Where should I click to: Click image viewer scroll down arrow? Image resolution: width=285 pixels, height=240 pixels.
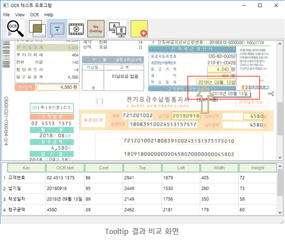coord(280,157)
